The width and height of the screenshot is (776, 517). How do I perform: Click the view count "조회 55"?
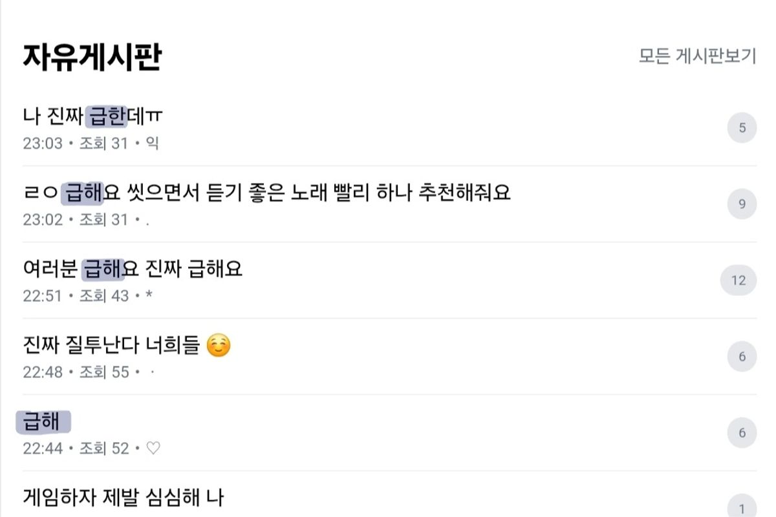click(104, 372)
